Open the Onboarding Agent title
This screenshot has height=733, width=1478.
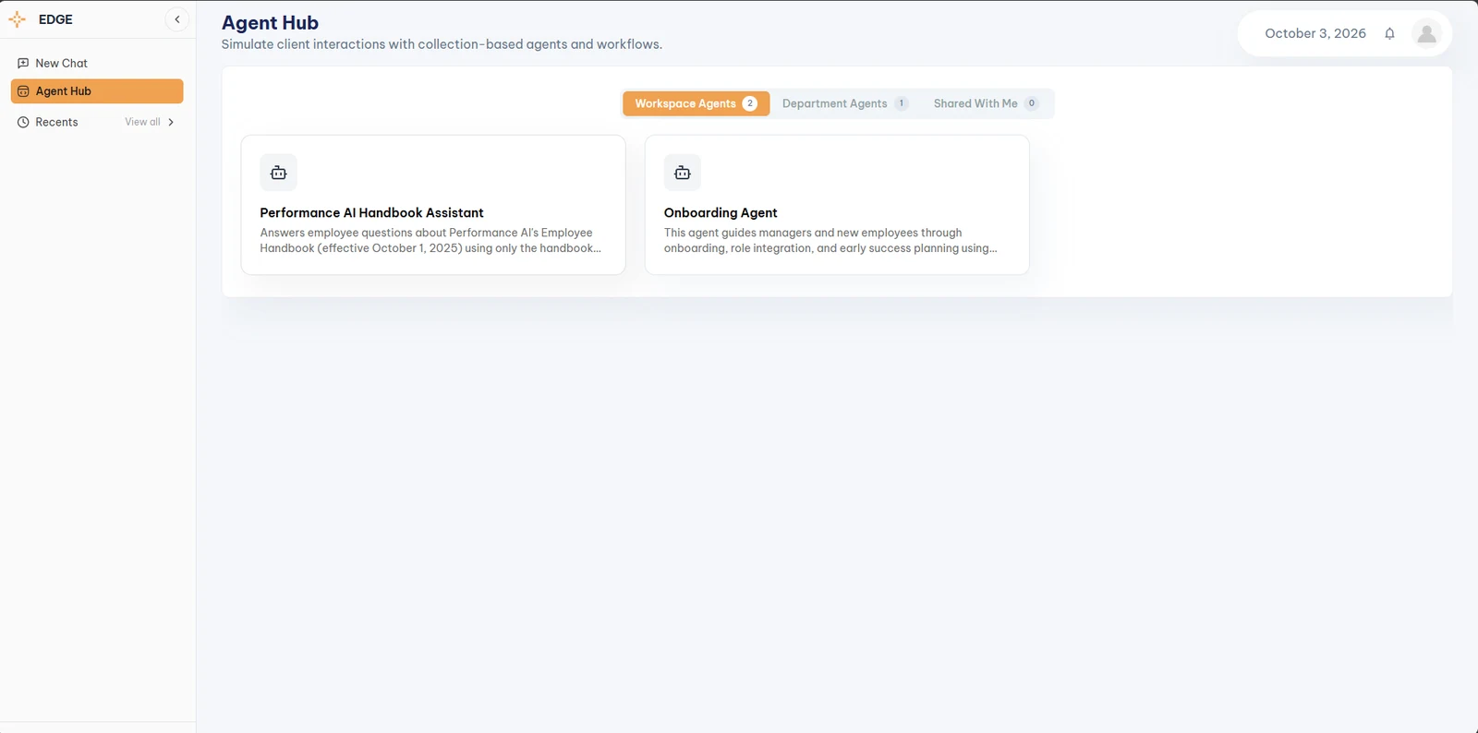click(x=721, y=212)
